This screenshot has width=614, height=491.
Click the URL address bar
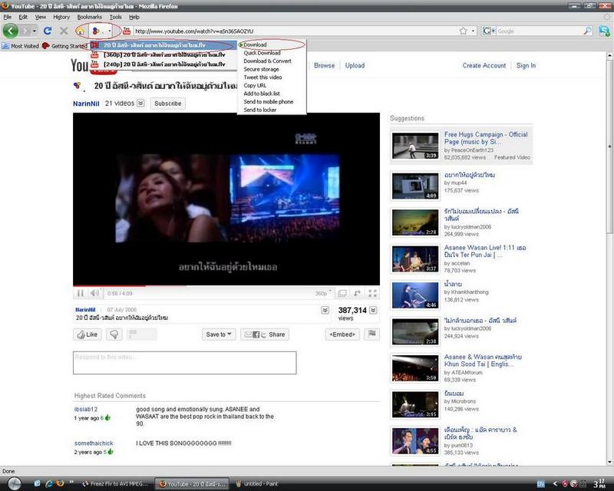click(x=295, y=31)
